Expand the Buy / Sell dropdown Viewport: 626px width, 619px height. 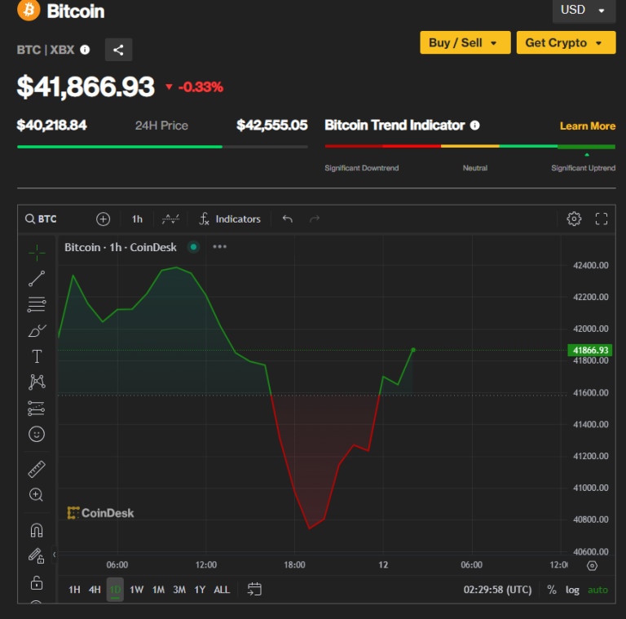pyautogui.click(x=465, y=42)
